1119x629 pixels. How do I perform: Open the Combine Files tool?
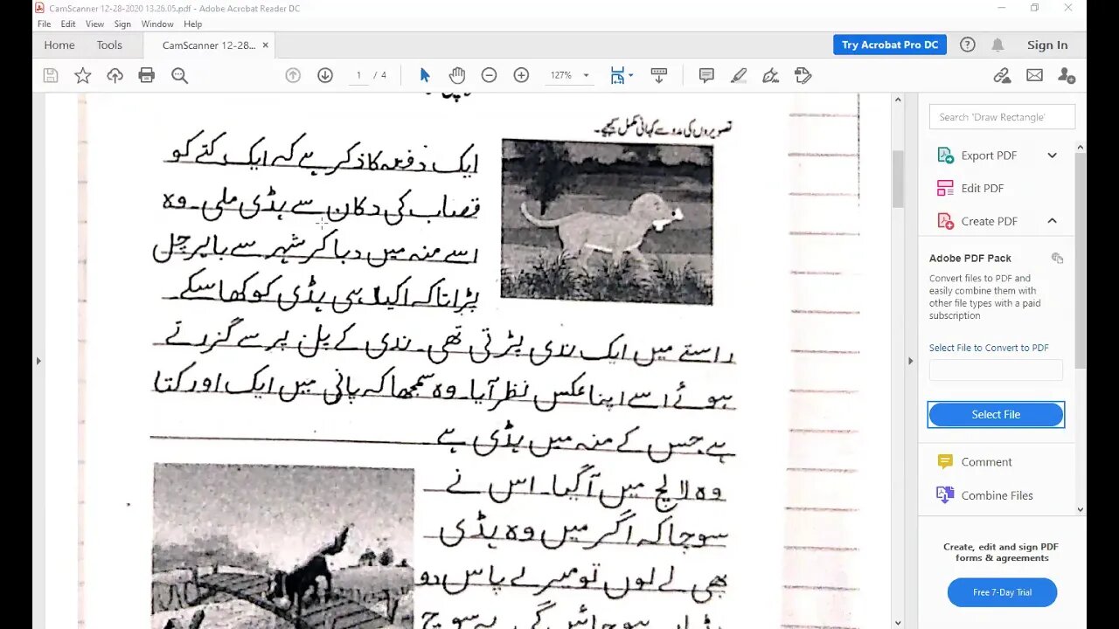[x=997, y=495]
